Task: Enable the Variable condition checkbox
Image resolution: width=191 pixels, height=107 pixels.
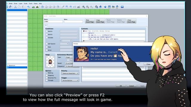Action: coord(47,38)
